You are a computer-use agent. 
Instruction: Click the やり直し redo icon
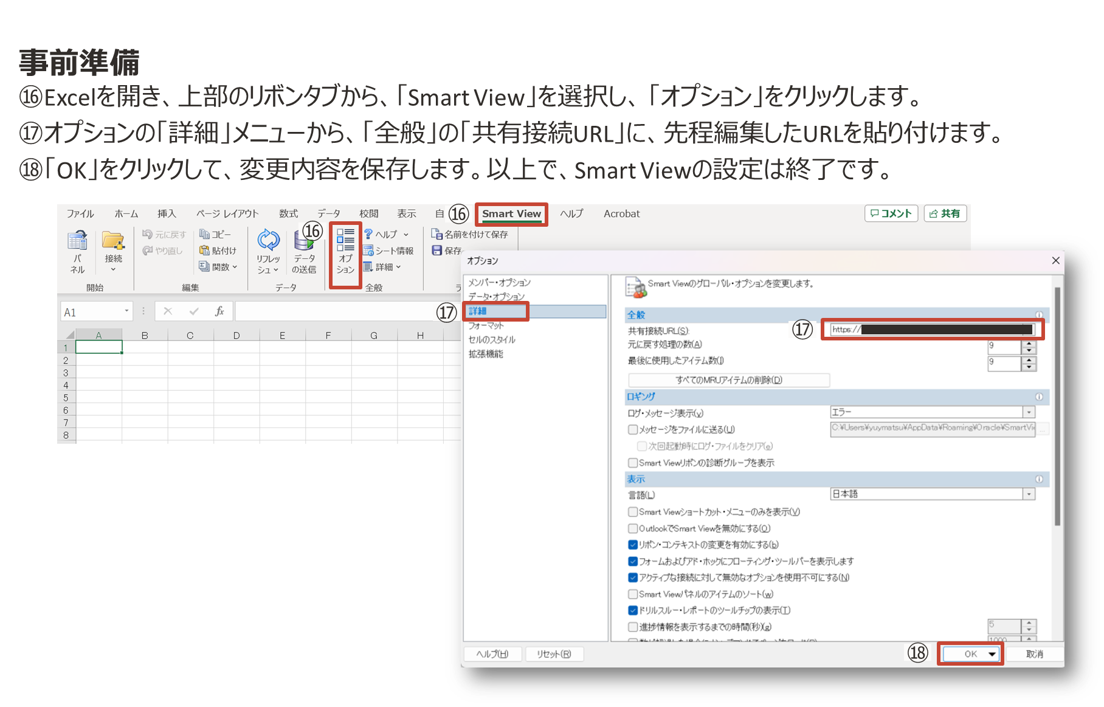[147, 250]
